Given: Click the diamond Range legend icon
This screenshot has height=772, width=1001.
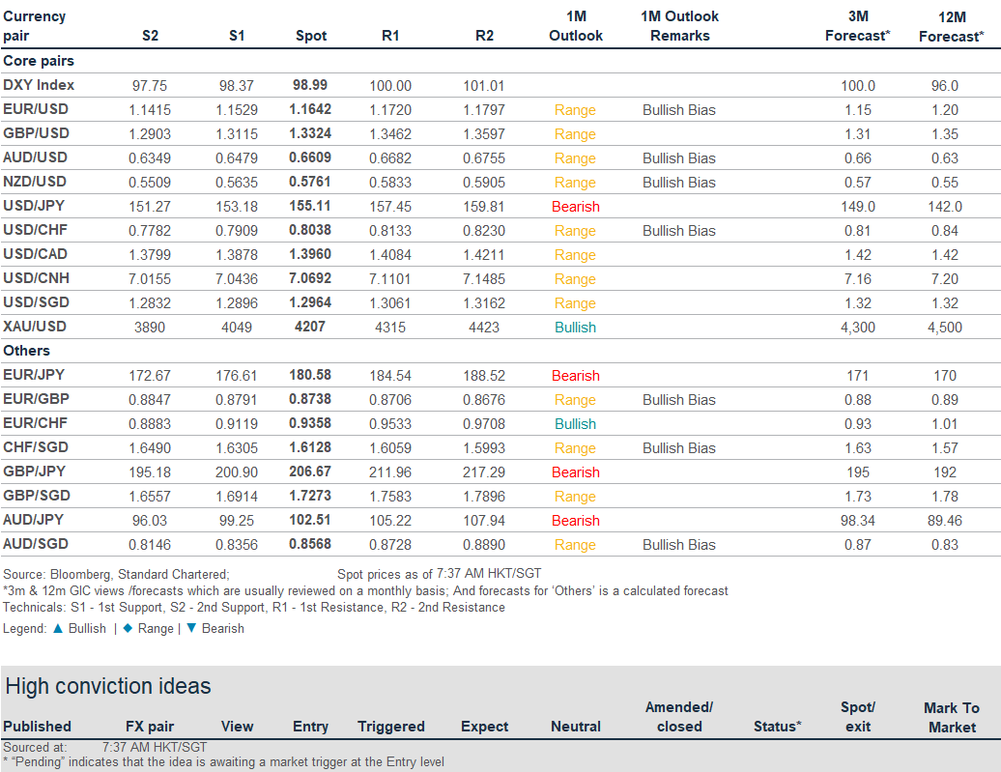Looking at the screenshot, I should 128,629.
